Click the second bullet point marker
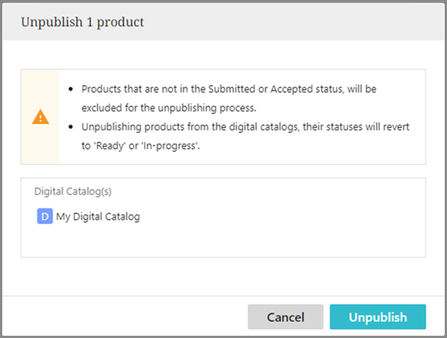Screen dimensions: 447x338 point(70,127)
